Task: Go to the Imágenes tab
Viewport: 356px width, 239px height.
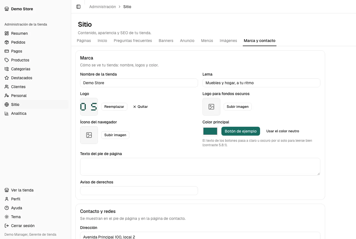Action: [x=228, y=41]
